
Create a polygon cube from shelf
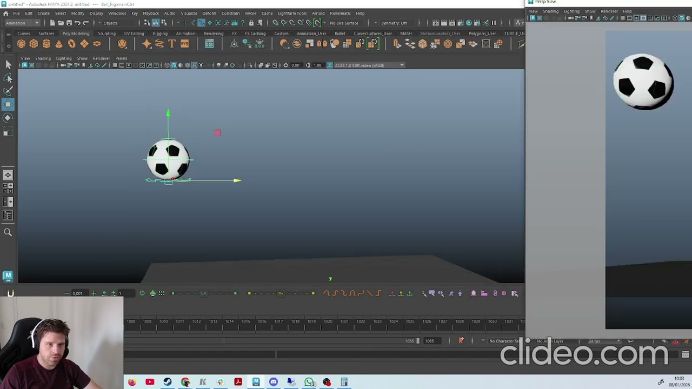[34, 44]
